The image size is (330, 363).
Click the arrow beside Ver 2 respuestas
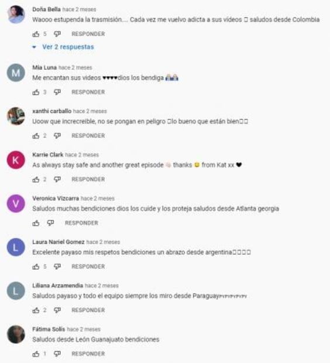[35, 47]
